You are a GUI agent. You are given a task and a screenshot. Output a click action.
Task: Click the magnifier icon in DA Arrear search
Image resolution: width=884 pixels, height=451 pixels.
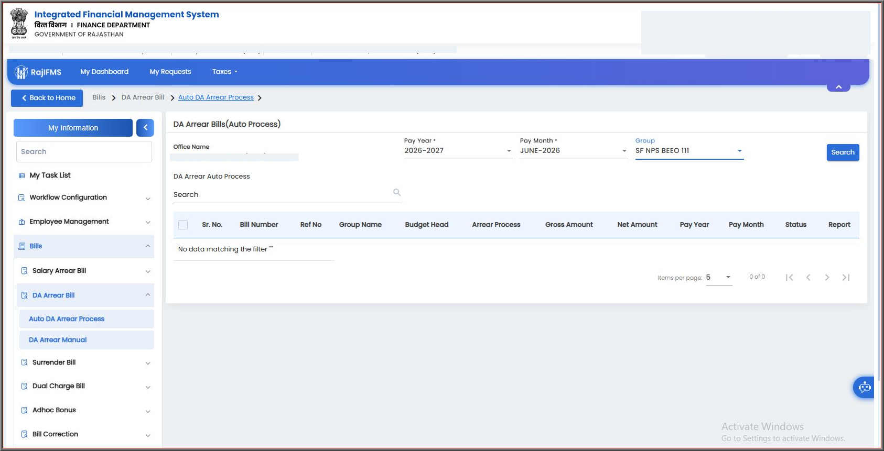click(x=397, y=192)
